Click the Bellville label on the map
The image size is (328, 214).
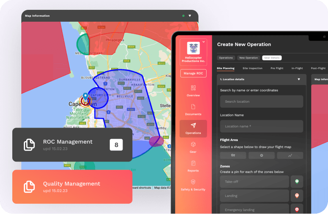coord(125,96)
